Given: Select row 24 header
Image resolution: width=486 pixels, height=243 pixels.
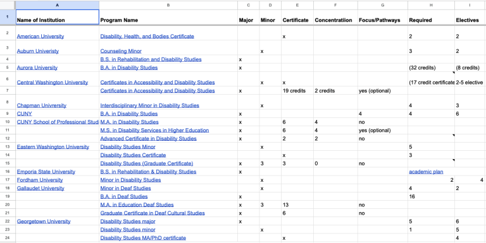Looking at the screenshot, I should [x=8, y=238].
